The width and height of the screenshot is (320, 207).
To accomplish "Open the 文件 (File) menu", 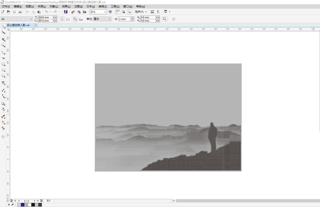I will point(6,6).
